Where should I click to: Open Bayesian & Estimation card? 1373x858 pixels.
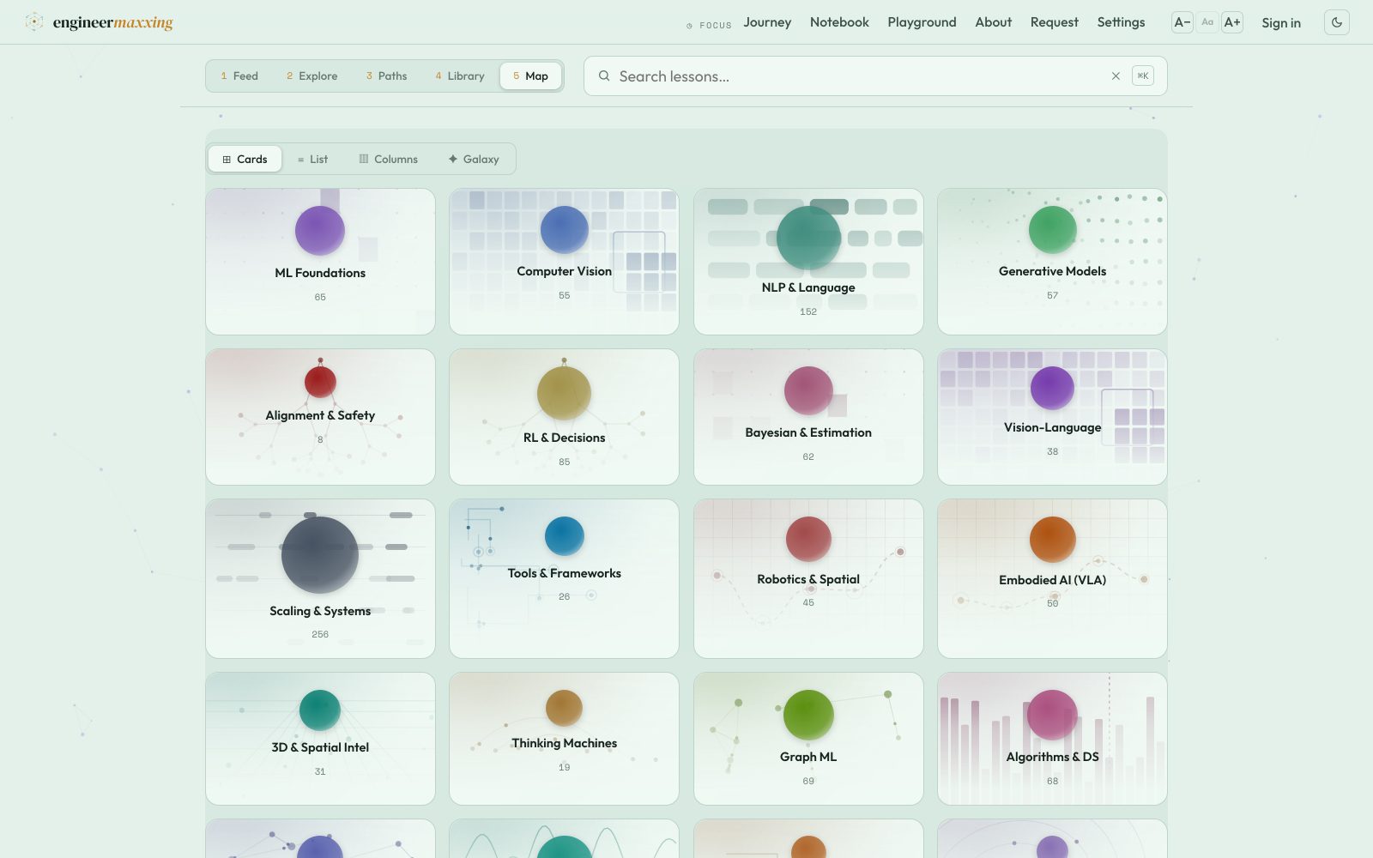point(808,417)
